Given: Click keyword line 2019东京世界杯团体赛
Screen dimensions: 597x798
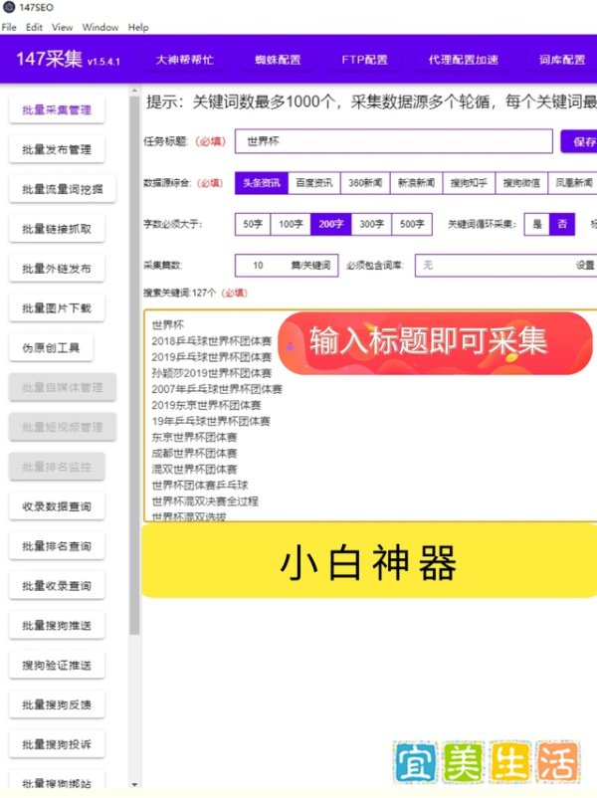Looking at the screenshot, I should point(206,405).
